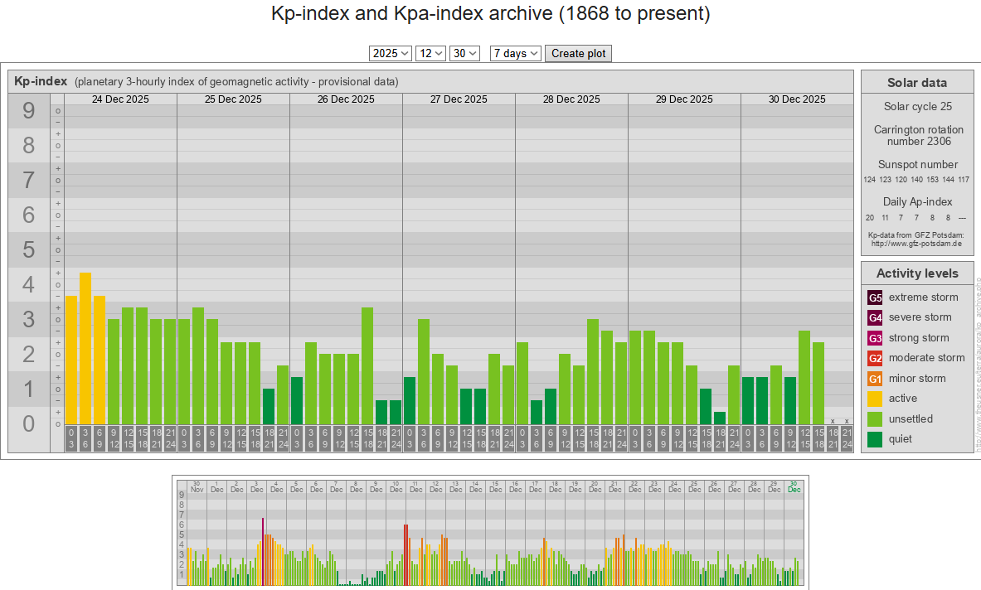
Task: Click the 'Solar data' panel heading
Action: (917, 83)
